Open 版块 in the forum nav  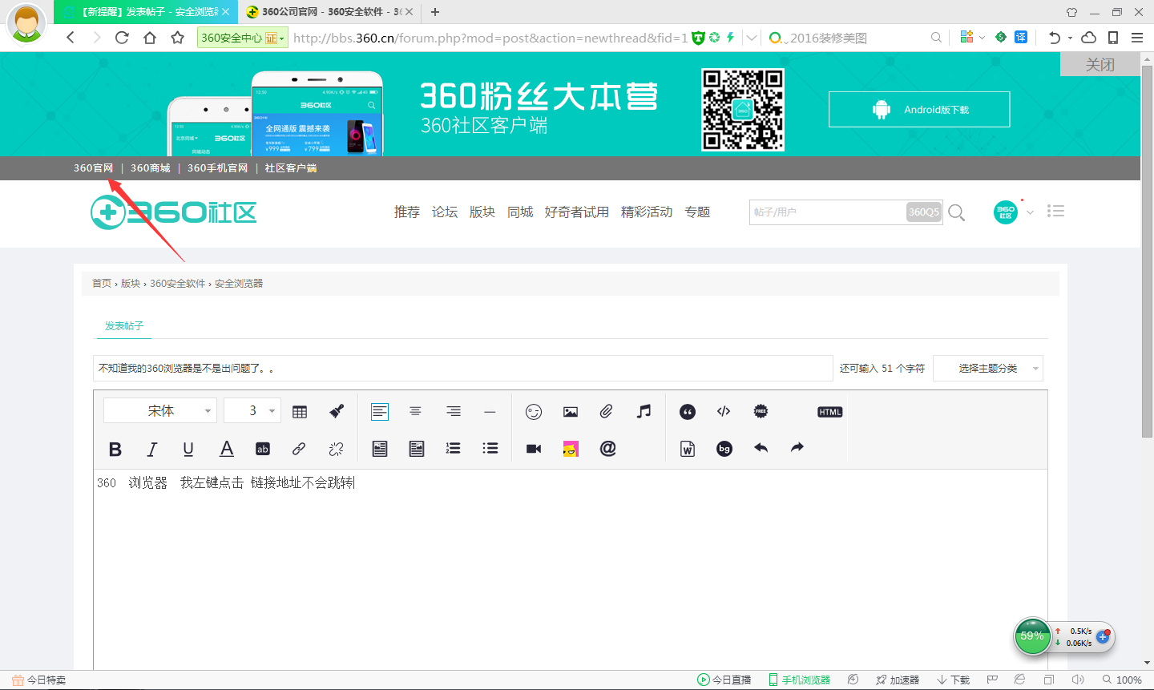pyautogui.click(x=482, y=212)
